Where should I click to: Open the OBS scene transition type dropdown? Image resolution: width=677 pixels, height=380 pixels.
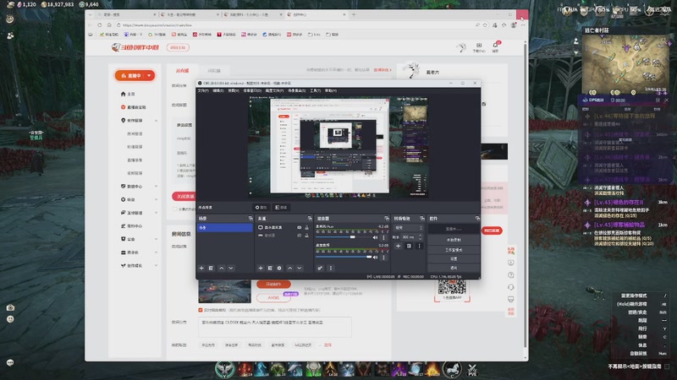coord(408,227)
